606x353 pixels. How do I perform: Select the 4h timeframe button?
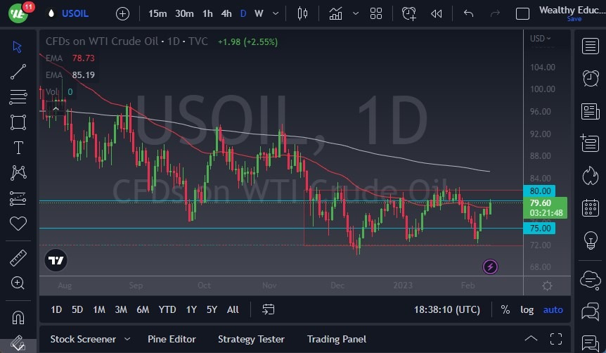[226, 13]
